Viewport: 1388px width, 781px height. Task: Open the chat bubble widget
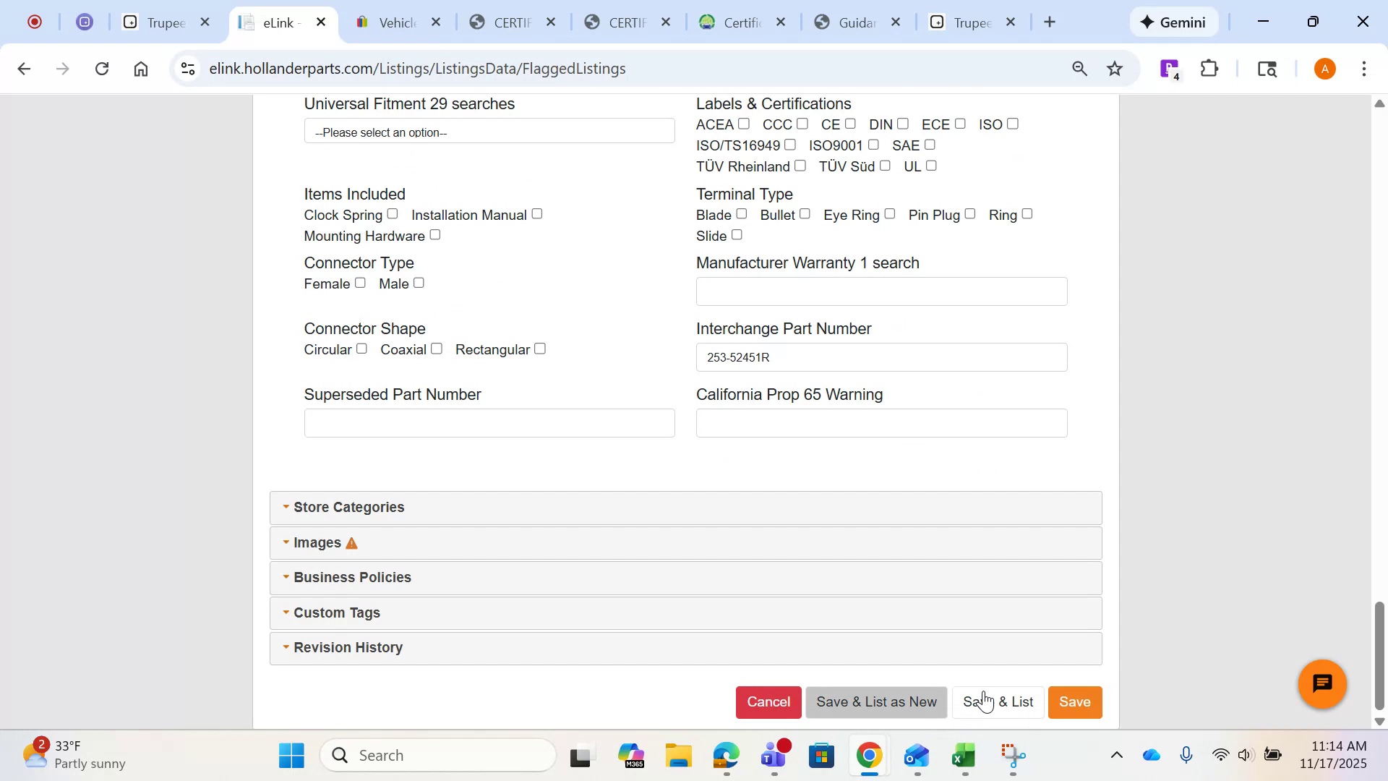click(1321, 683)
